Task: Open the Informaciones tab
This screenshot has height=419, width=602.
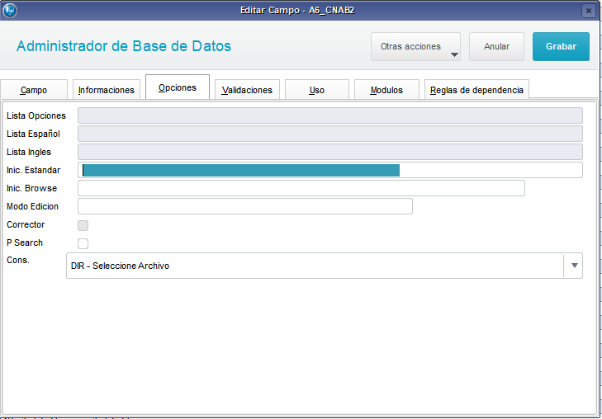Action: 107,90
